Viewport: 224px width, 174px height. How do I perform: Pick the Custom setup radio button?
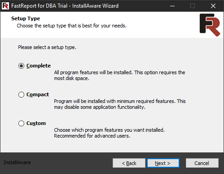[21, 123]
